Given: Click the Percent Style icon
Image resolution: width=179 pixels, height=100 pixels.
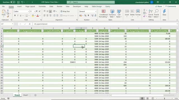Looking at the screenshot, I should tap(85, 16).
